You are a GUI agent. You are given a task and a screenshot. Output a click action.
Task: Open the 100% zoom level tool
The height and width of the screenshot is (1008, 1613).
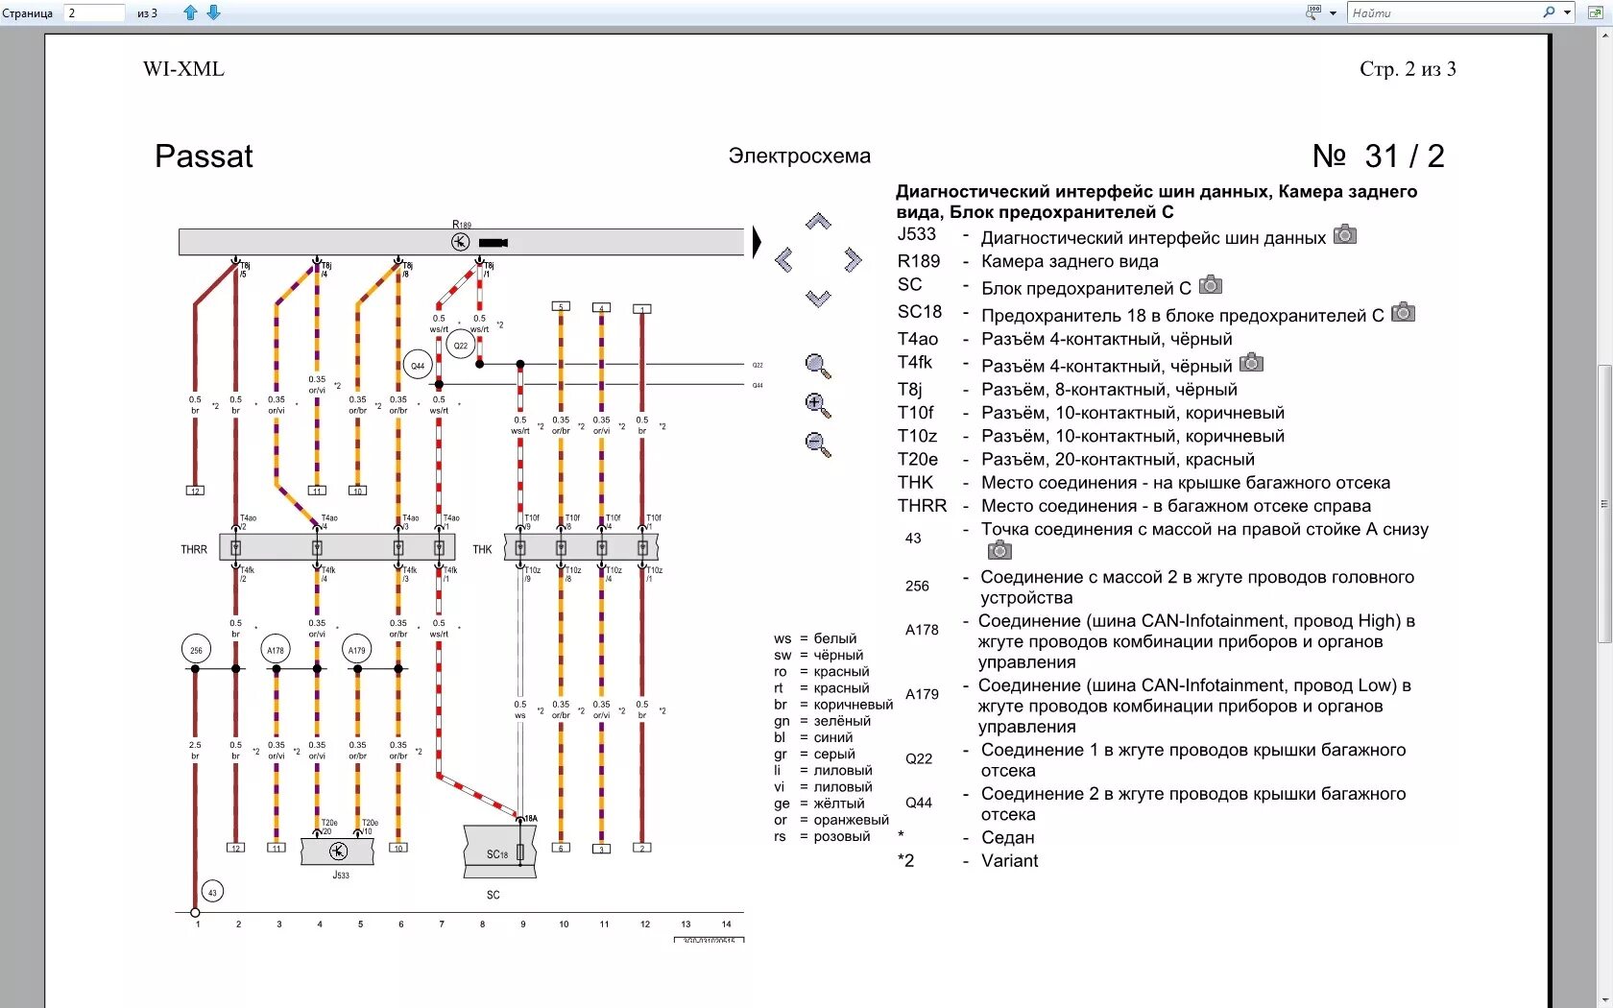point(1313,12)
